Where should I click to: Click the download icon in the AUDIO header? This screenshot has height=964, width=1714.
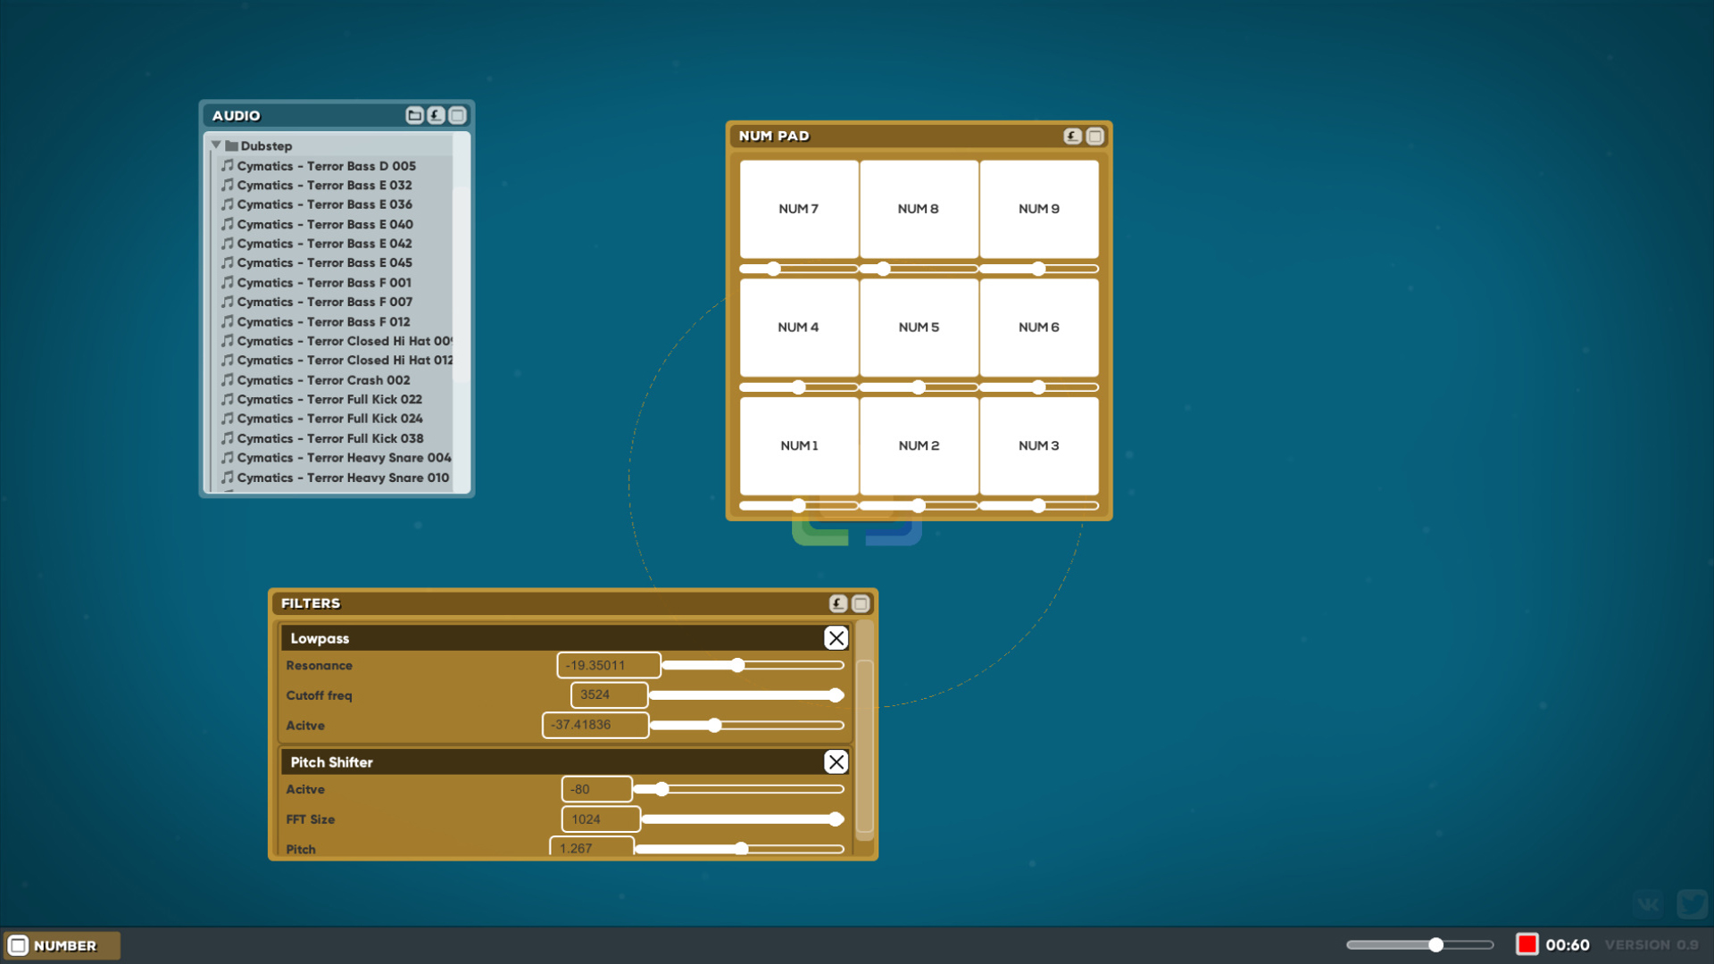(x=436, y=114)
